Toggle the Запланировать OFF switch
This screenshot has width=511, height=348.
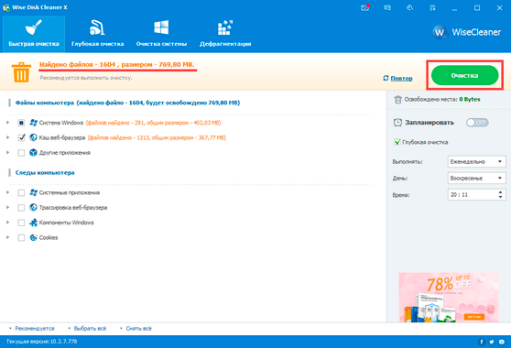[477, 123]
